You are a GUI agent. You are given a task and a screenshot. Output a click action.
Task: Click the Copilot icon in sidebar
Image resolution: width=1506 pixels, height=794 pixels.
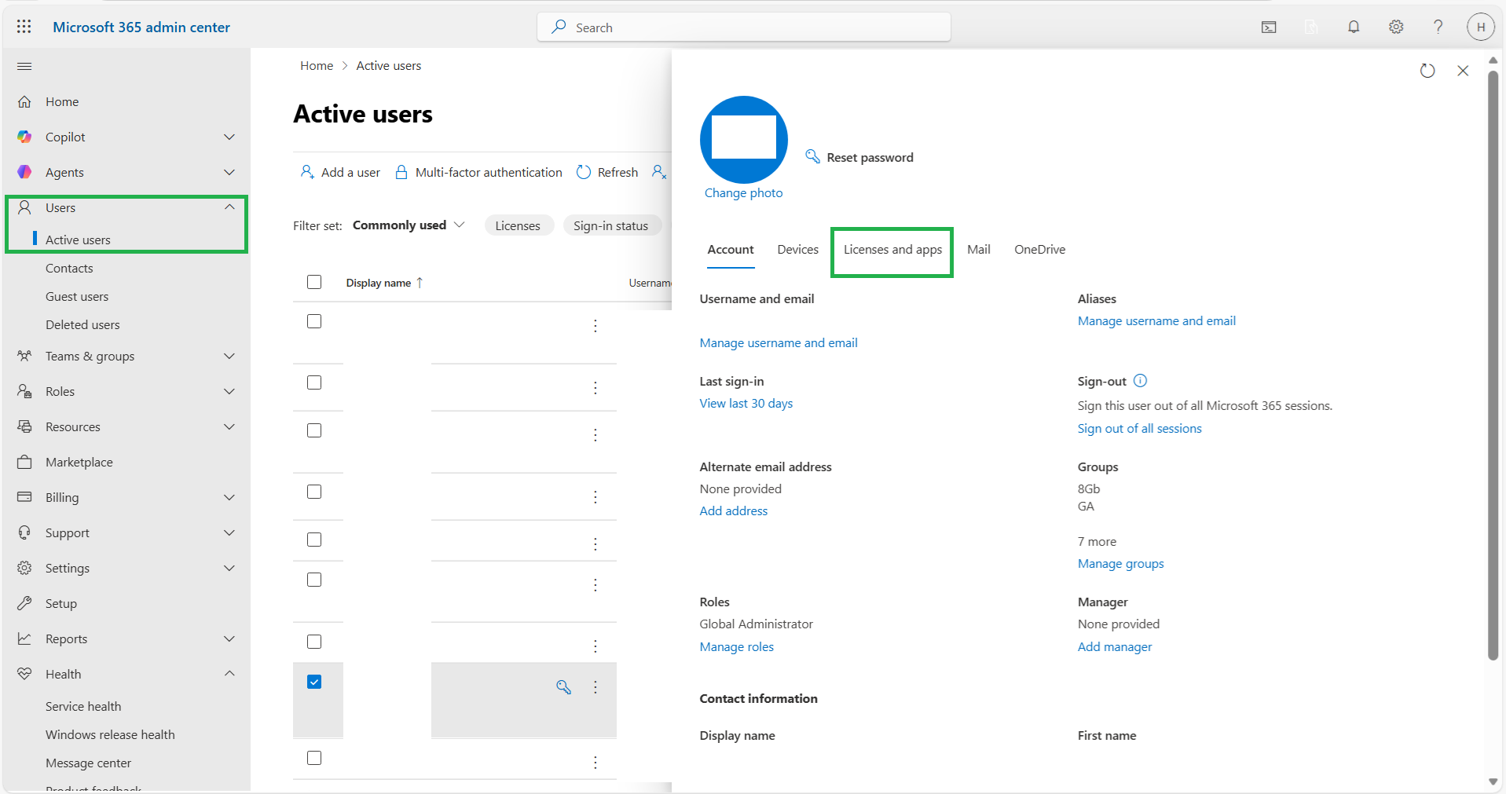pos(24,137)
